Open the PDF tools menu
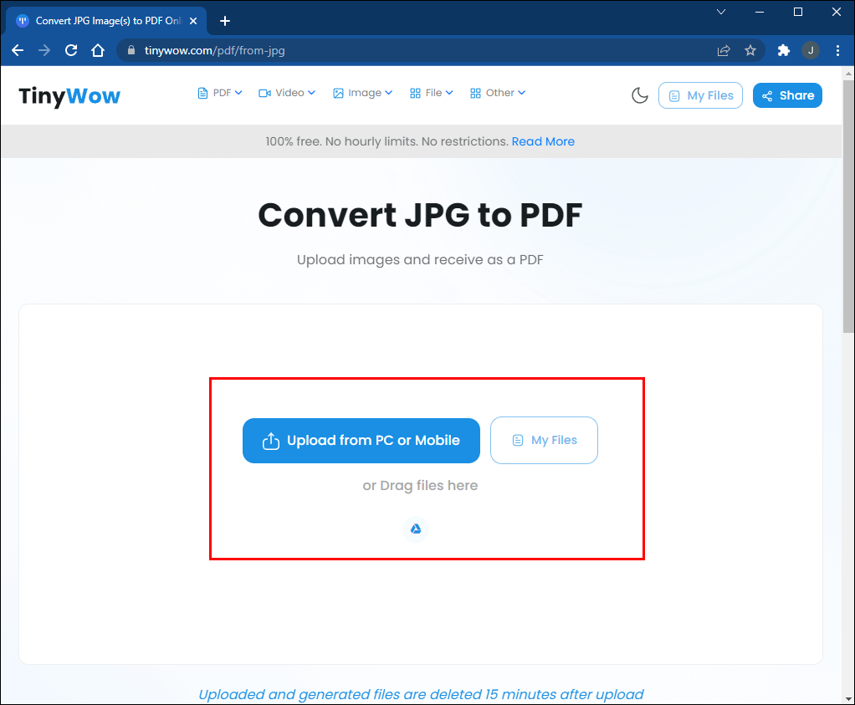The height and width of the screenshot is (705, 855). point(220,93)
